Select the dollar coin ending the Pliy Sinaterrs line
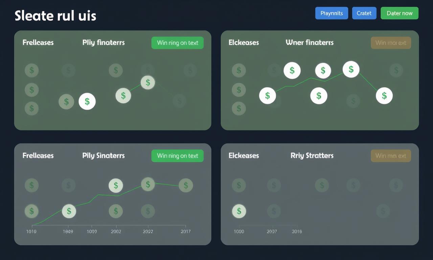 coord(186,185)
